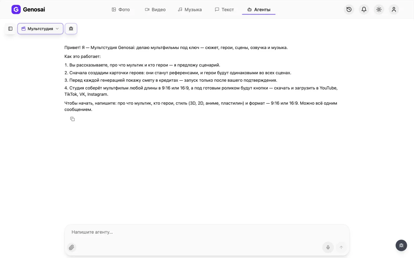Go to the Текст tab
The width and height of the screenshot is (414, 258).
224,10
